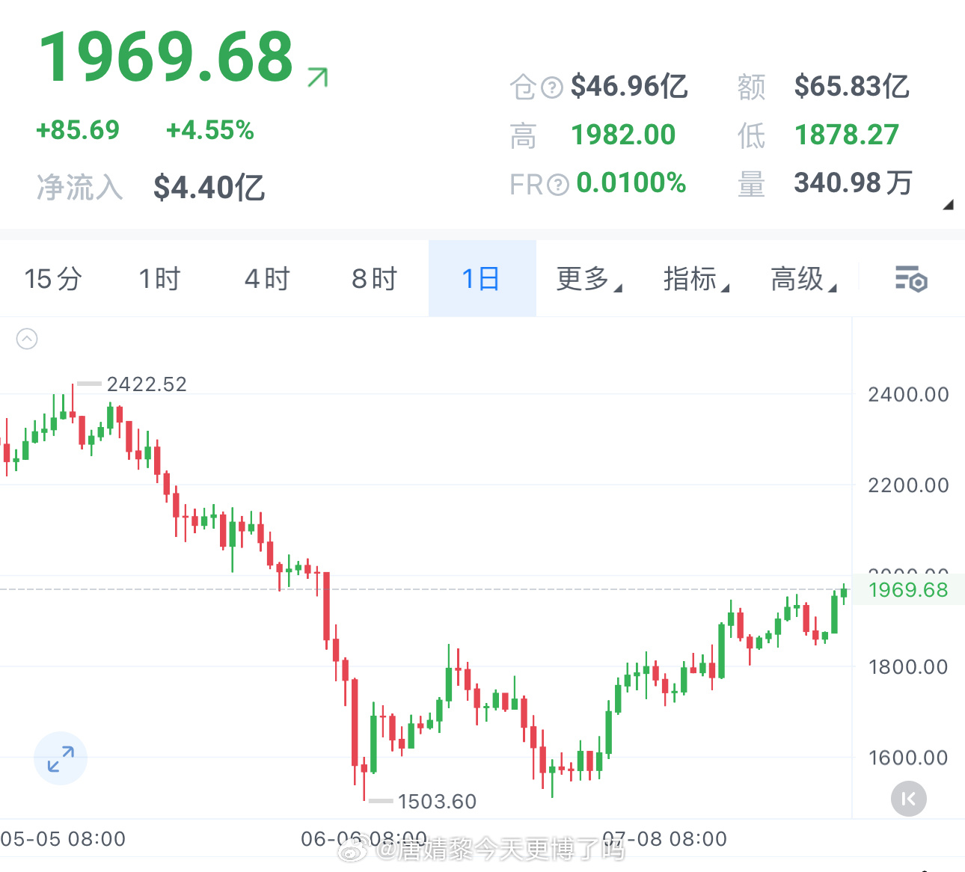Tap the +4.55% percentage change

pyautogui.click(x=210, y=130)
